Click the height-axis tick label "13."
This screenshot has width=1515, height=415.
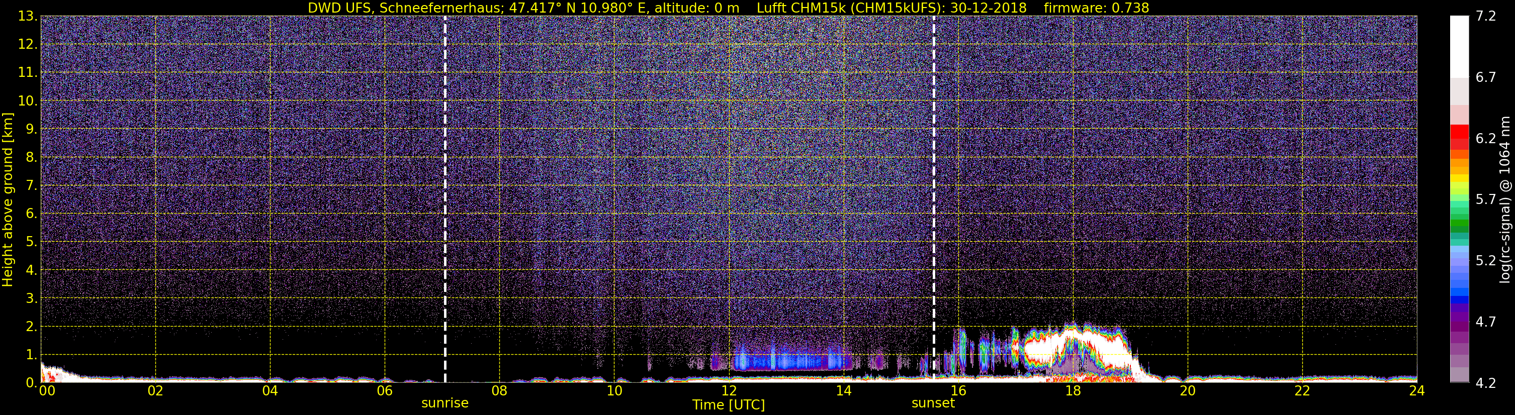click(28, 16)
